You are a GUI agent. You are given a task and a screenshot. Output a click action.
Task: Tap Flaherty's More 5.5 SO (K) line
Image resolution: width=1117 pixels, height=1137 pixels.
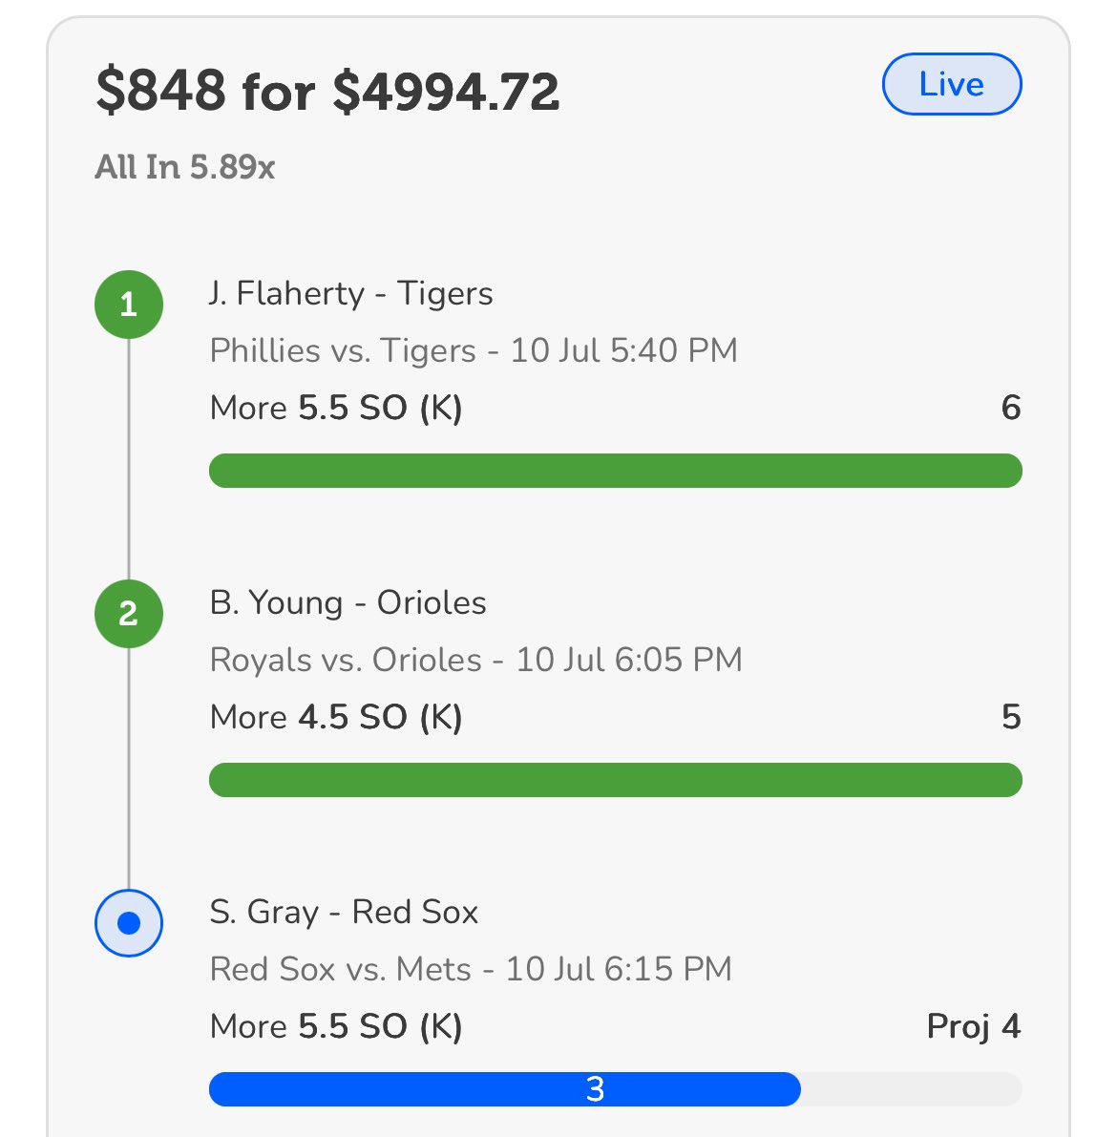point(336,409)
